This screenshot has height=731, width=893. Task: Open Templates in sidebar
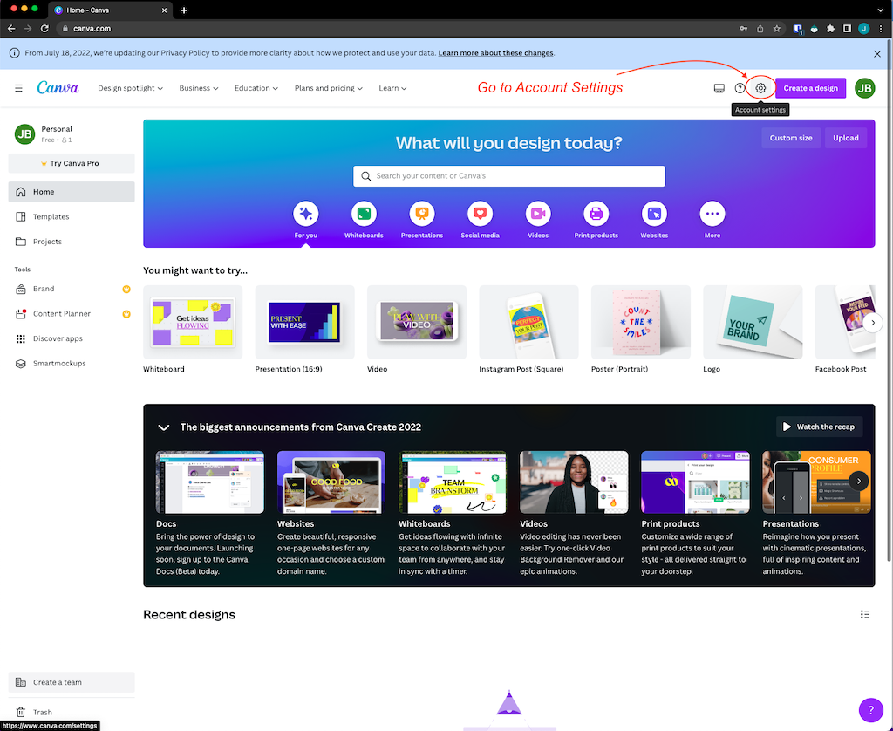click(x=72, y=216)
